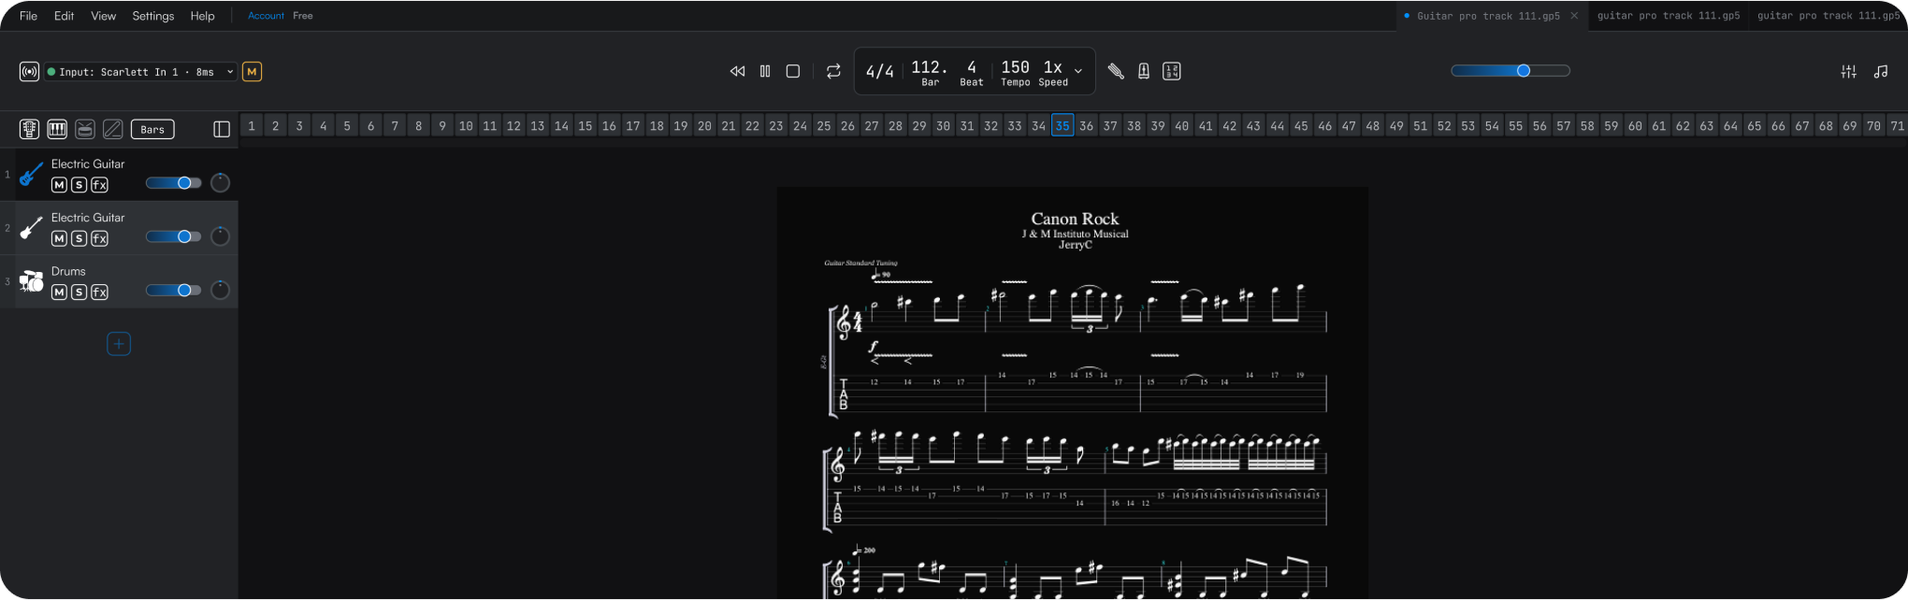Toggle the input monitoring broadcast icon
The height and width of the screenshot is (600, 1908).
29,72
